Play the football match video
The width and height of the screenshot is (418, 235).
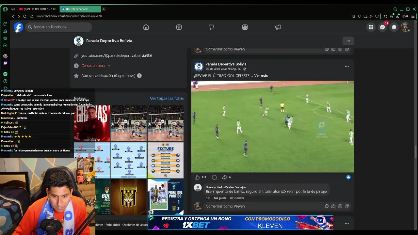click(x=272, y=127)
